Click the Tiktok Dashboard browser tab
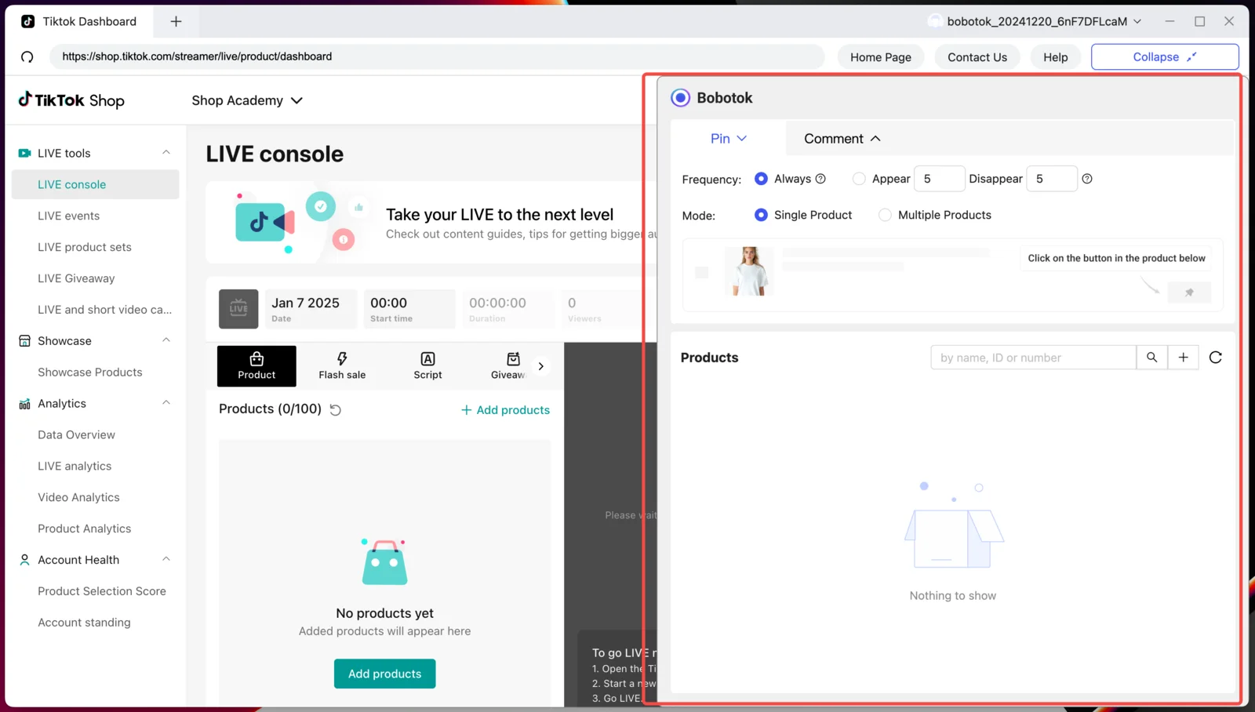 click(79, 21)
